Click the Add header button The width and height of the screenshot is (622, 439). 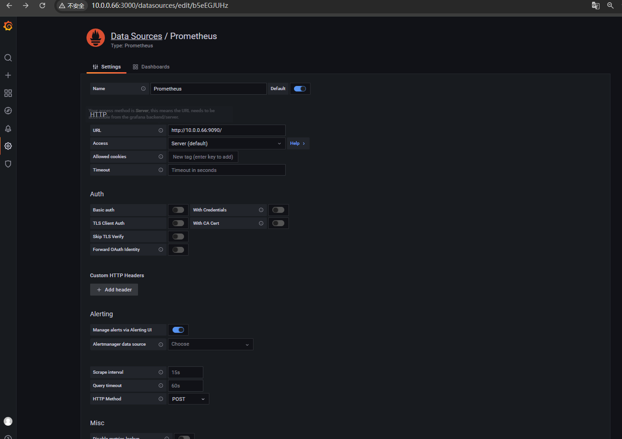[114, 290]
